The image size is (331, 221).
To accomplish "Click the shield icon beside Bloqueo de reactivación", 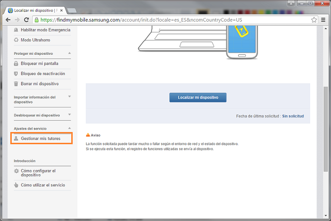I will pyautogui.click(x=16, y=74).
